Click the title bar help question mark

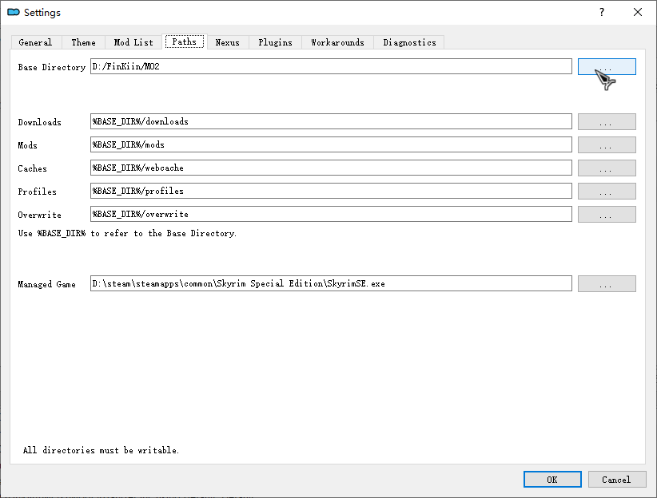tap(602, 12)
